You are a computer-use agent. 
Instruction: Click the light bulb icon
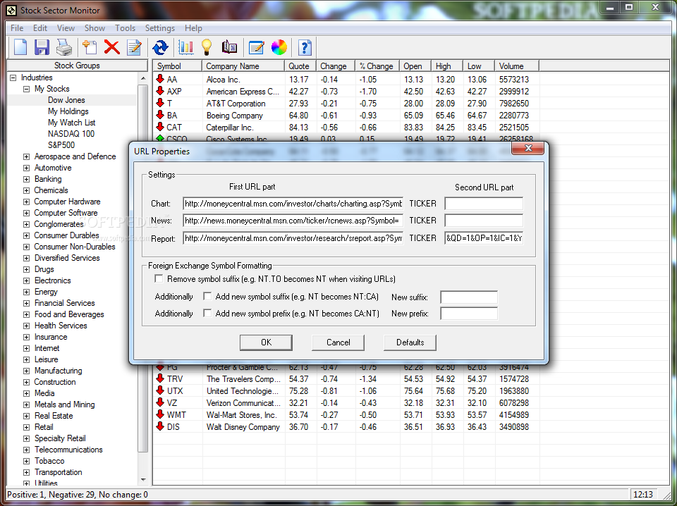point(207,47)
